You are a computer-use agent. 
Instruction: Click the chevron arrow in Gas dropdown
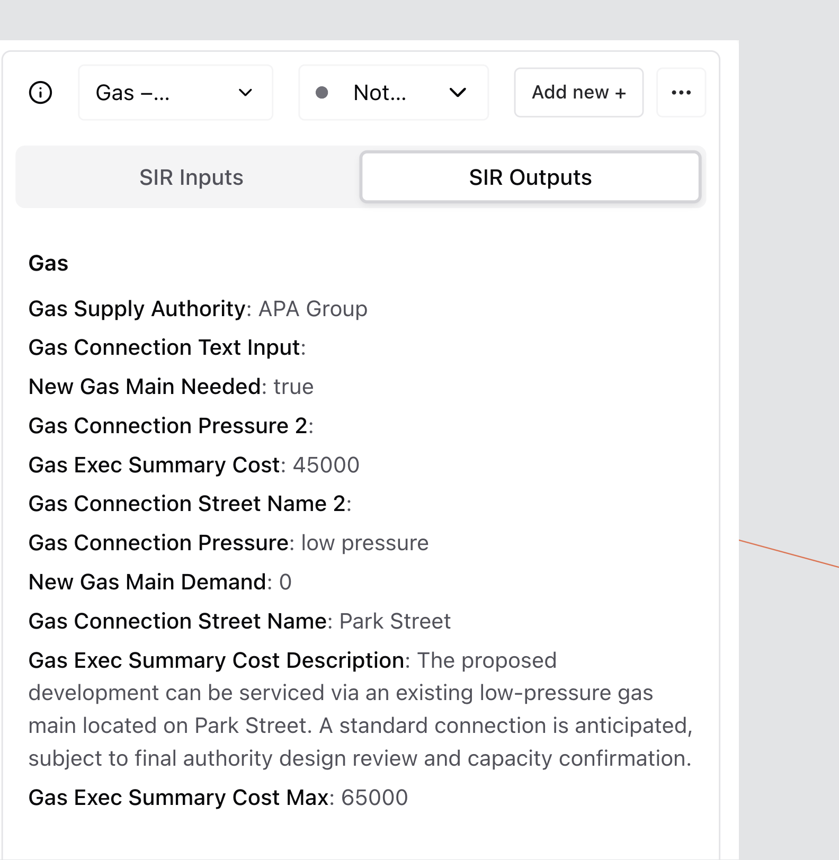pyautogui.click(x=245, y=93)
